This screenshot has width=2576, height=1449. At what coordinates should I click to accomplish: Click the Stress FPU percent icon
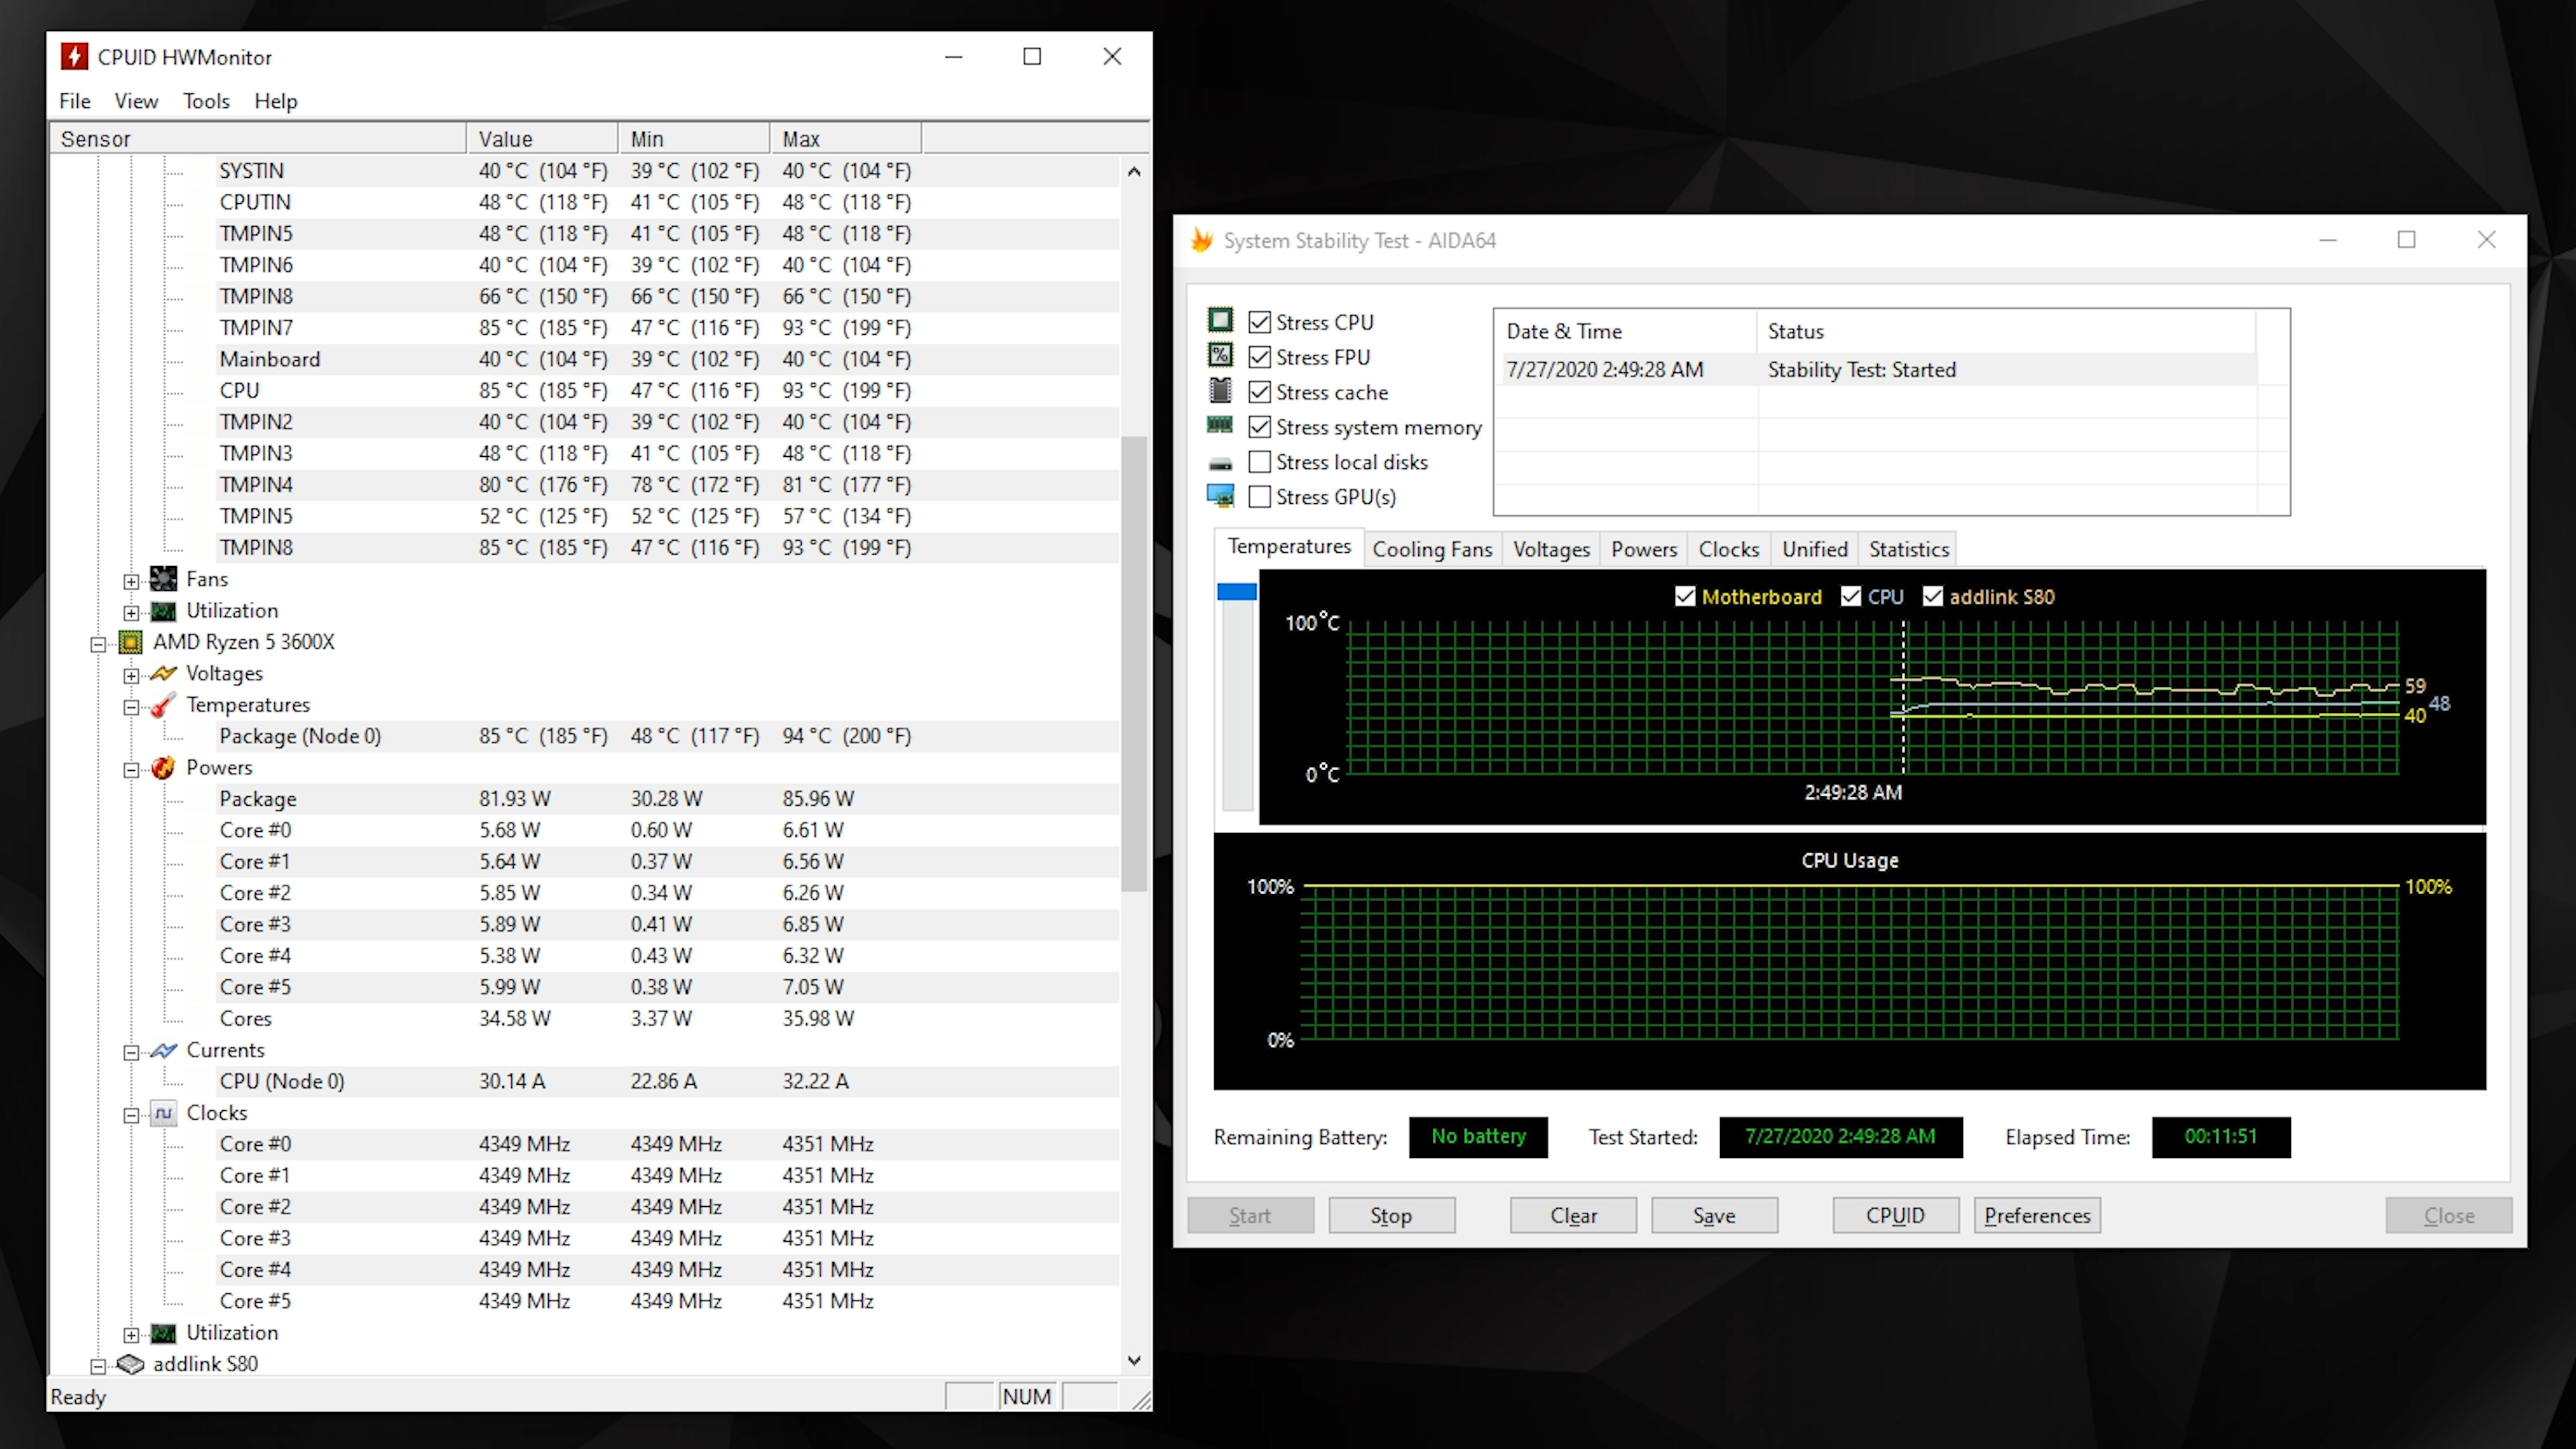1220,355
